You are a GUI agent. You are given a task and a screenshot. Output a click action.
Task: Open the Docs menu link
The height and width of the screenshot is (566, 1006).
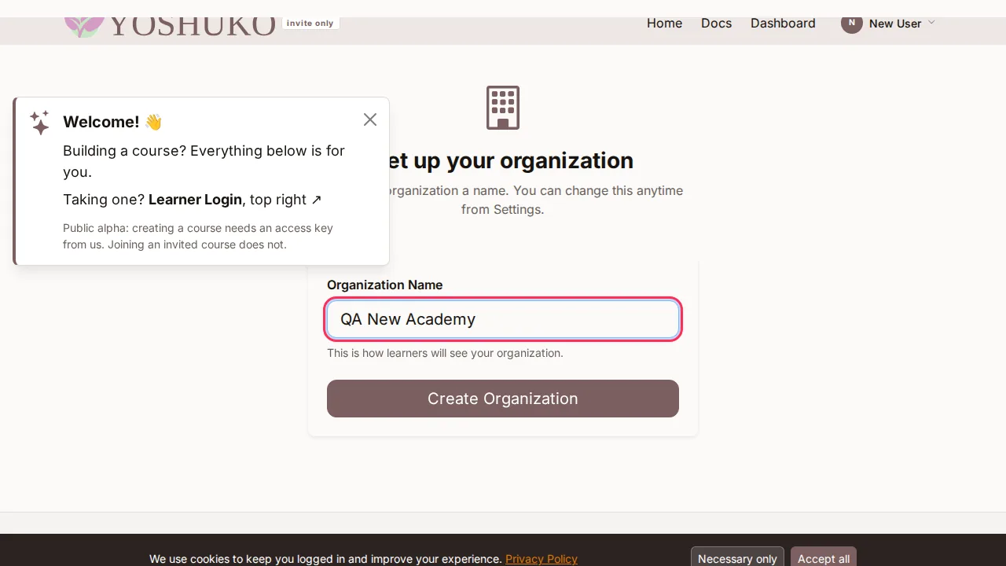pyautogui.click(x=716, y=24)
